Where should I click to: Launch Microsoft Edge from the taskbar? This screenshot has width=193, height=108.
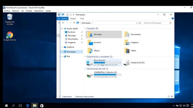(27, 106)
